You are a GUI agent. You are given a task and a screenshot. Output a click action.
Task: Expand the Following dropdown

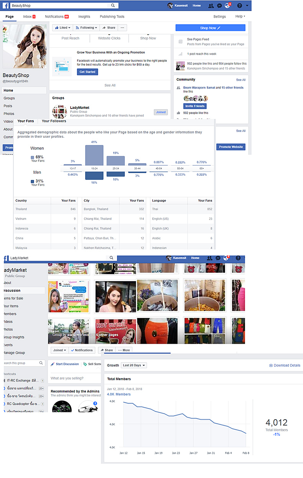pyautogui.click(x=87, y=28)
